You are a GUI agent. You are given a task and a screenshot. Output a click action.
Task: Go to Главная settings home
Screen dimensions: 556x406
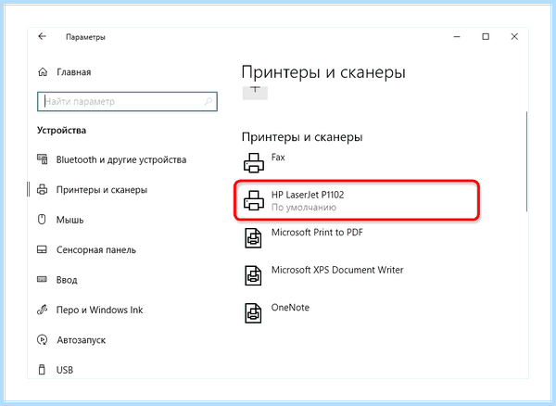pyautogui.click(x=74, y=72)
